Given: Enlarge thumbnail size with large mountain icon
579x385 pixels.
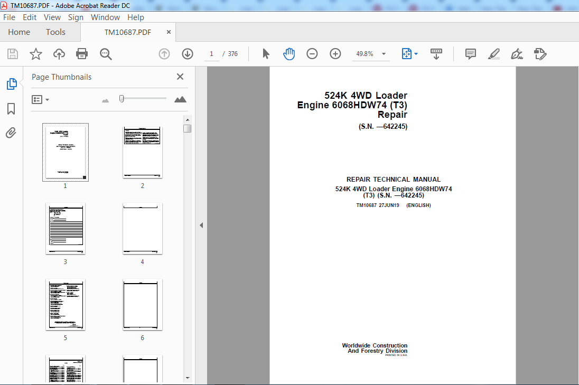Looking at the screenshot, I should pos(180,99).
